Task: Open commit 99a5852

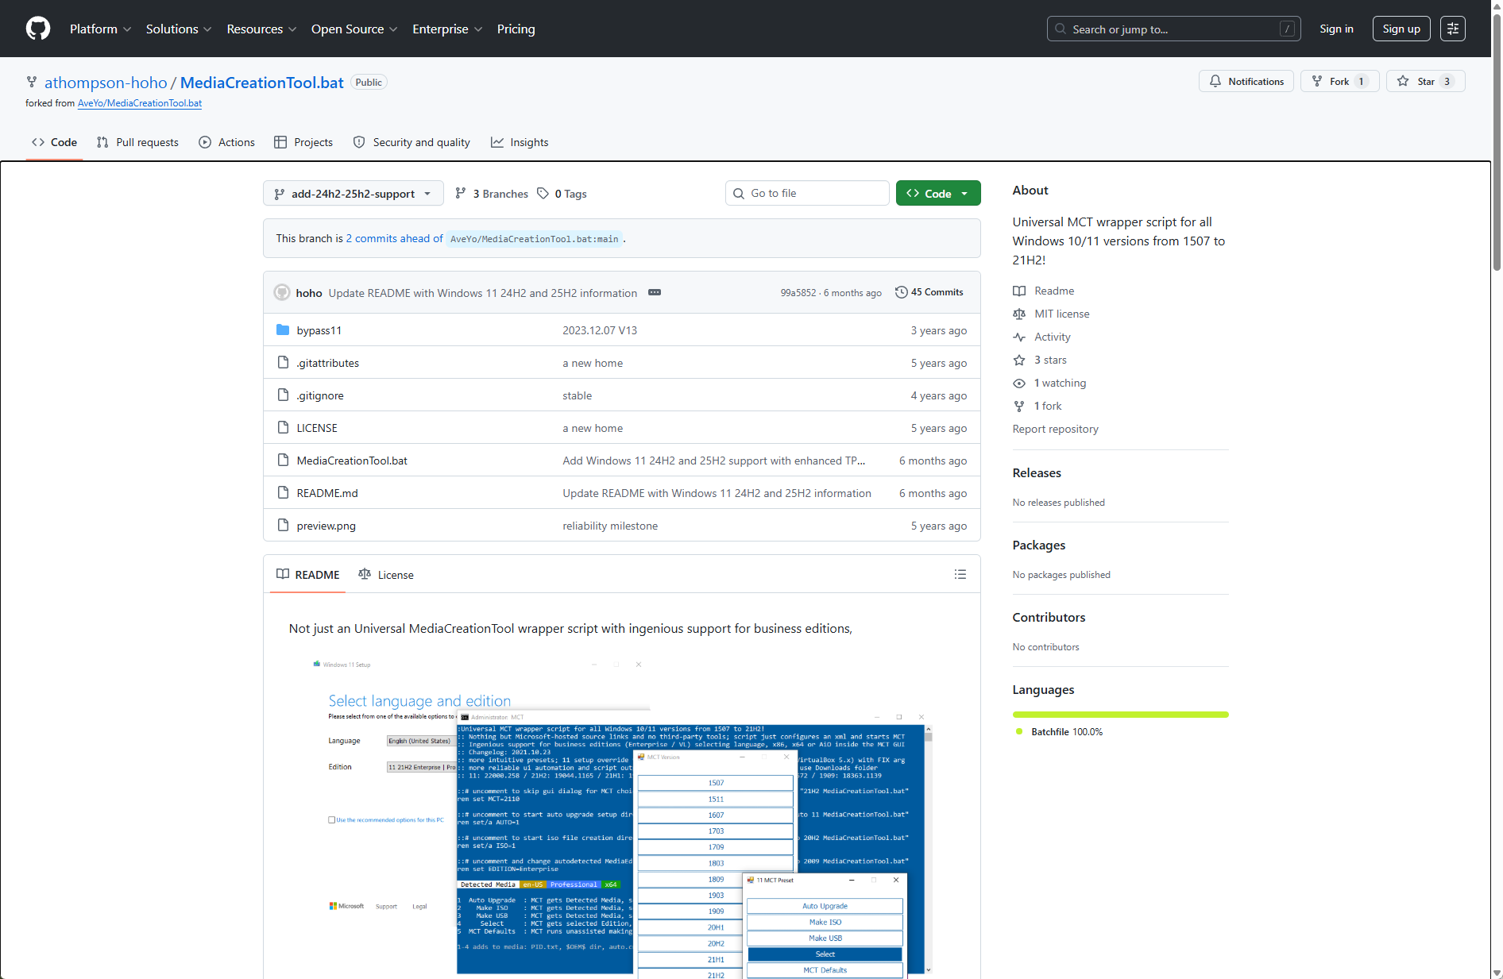Action: [798, 293]
